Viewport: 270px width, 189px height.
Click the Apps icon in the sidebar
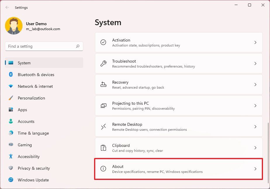point(11,110)
